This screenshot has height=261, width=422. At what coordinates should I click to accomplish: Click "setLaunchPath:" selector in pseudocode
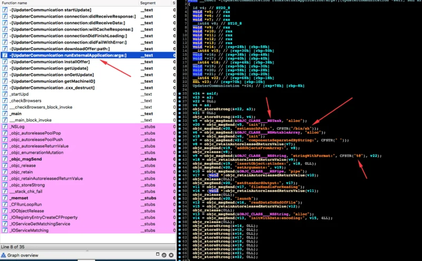click(x=253, y=128)
